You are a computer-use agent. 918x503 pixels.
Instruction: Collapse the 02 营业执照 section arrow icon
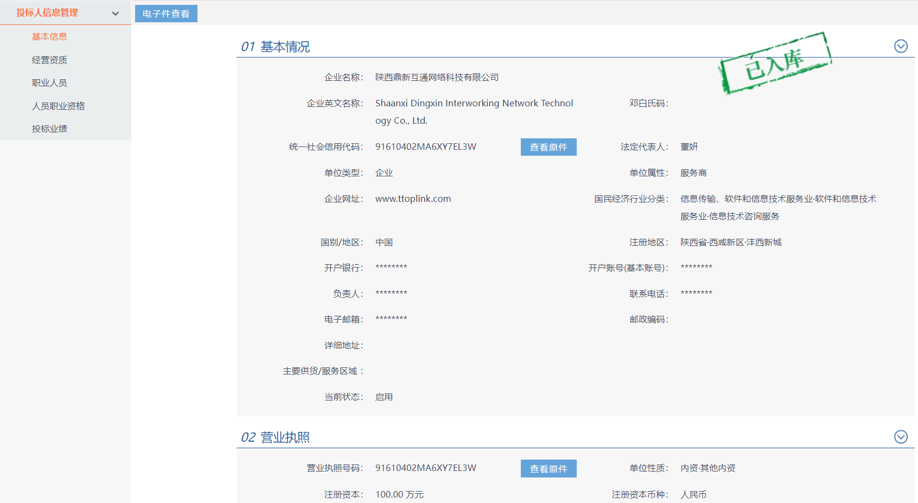tap(901, 437)
